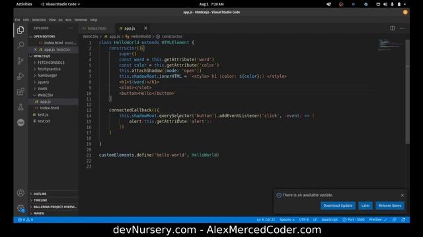Click the HelloWorld breadcrumb segment
Image resolution: width=423 pixels, height=237 pixels.
(x=141, y=37)
